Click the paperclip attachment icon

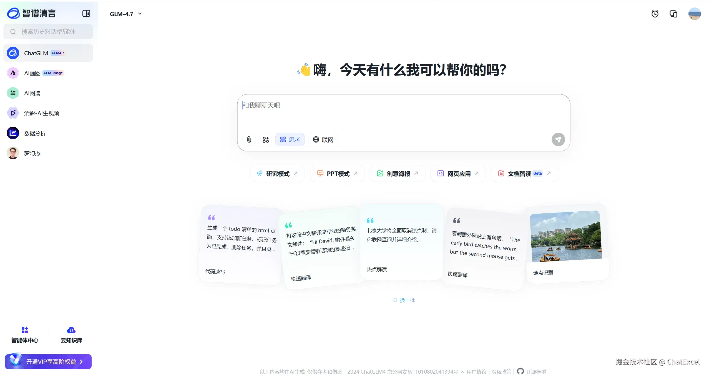(x=249, y=139)
